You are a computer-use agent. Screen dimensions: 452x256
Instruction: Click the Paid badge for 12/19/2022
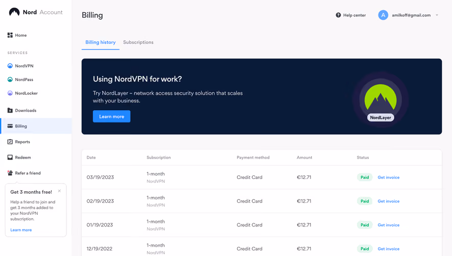[x=365, y=249]
